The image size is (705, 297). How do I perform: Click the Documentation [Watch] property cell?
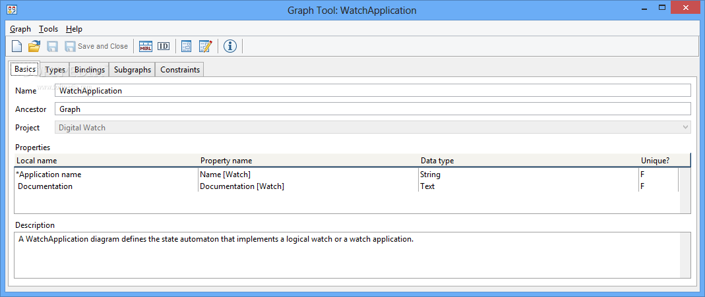[x=308, y=186]
